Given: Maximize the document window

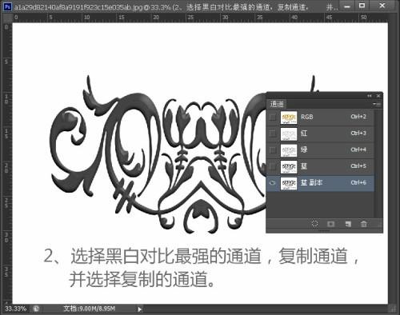Looking at the screenshot, I should (362, 6).
